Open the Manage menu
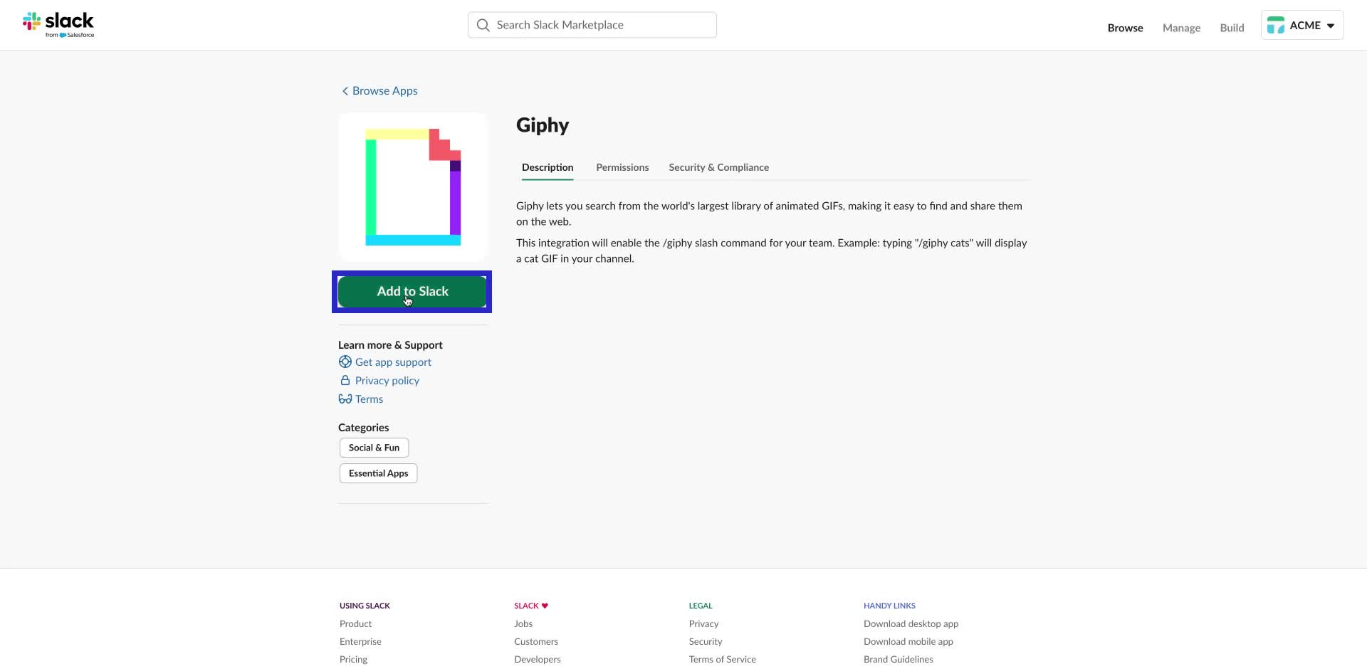Image resolution: width=1367 pixels, height=669 pixels. 1181,28
